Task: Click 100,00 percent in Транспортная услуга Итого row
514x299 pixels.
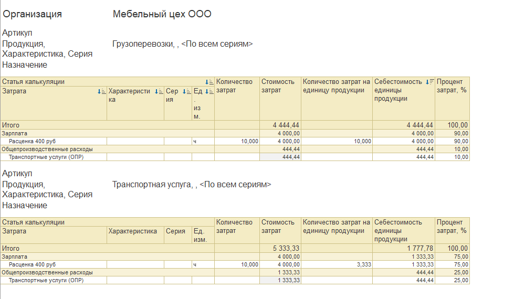Action: click(458, 248)
